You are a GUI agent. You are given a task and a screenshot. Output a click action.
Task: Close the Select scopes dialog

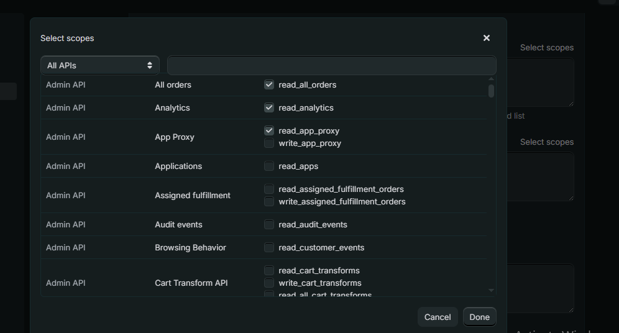[486, 38]
